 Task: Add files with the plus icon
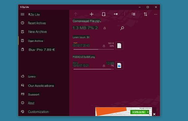click(x=92, y=14)
